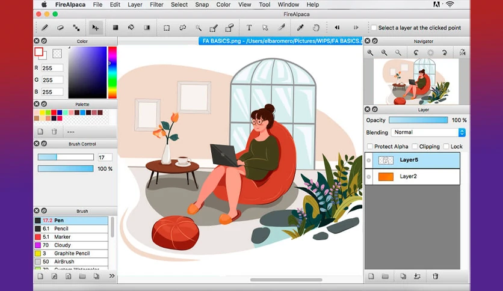The height and width of the screenshot is (291, 503).
Task: Open the Filter menu
Action: tap(156, 4)
